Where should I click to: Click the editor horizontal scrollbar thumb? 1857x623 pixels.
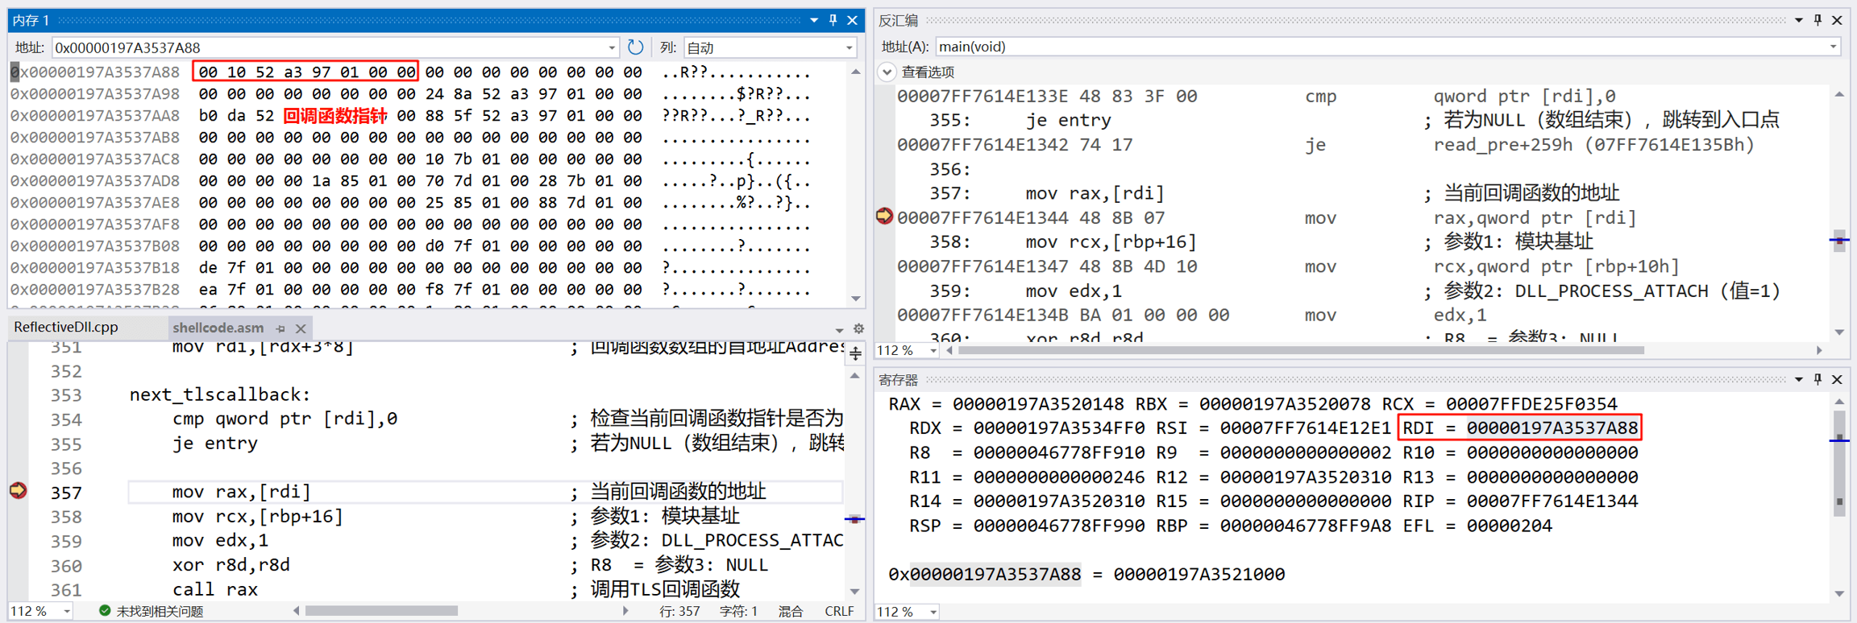[381, 611]
